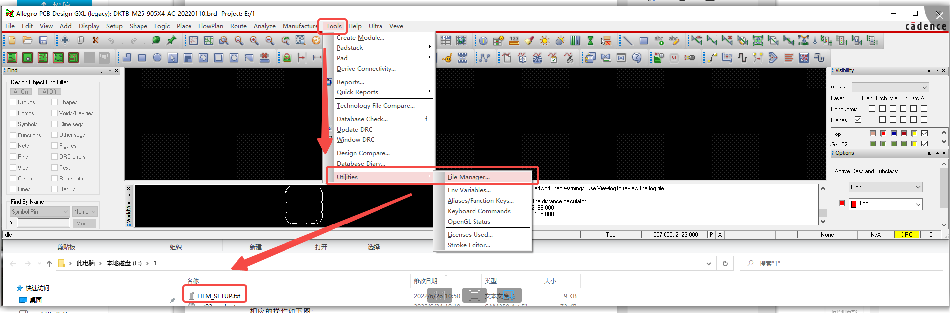This screenshot has height=313, width=950.
Task: Select the Move tool with four arrows
Action: (65, 41)
